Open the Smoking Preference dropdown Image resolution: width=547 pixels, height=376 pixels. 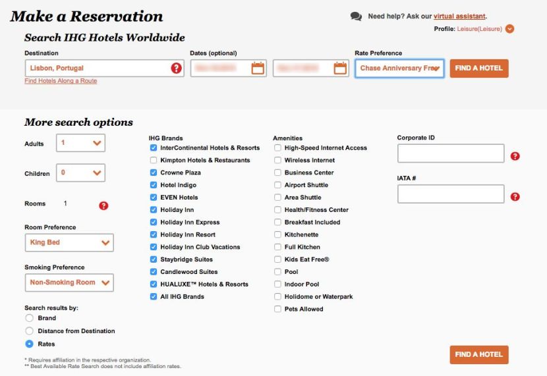69,282
